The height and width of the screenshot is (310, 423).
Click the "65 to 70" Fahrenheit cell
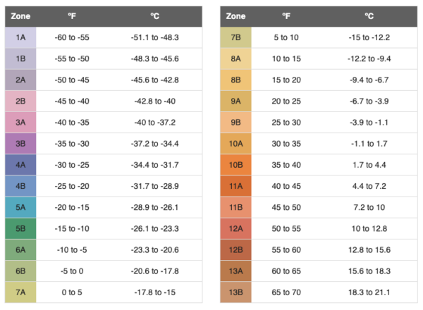tap(286, 292)
